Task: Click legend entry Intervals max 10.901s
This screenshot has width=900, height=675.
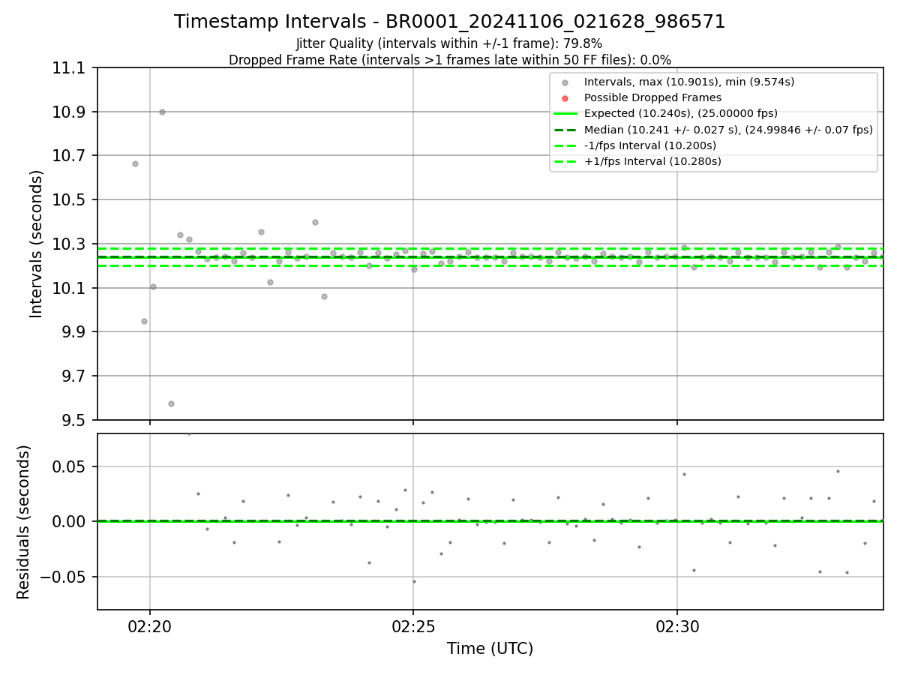Action: click(689, 82)
